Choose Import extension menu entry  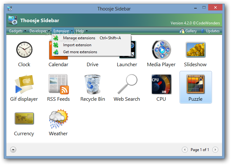click(91, 45)
